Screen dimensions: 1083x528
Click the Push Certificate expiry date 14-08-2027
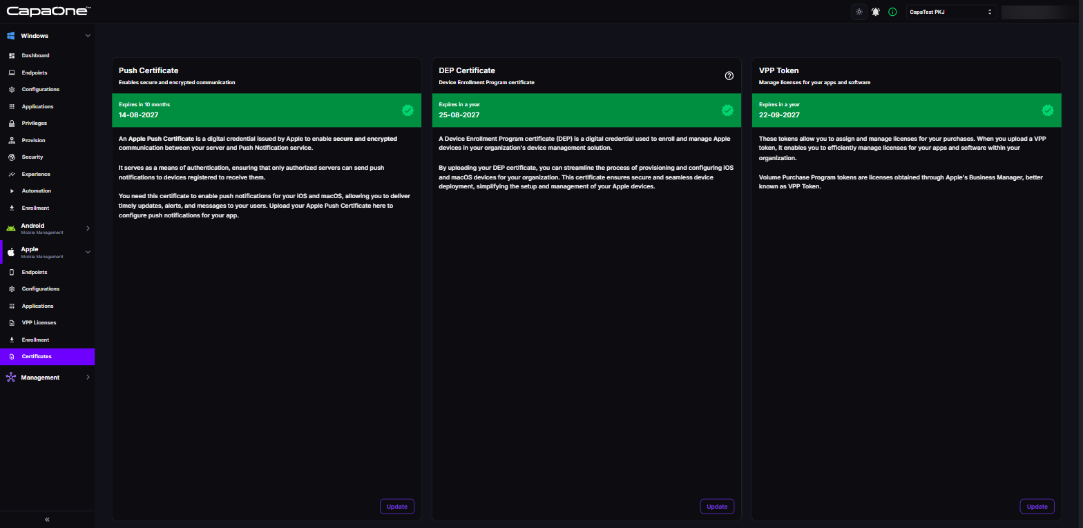(139, 115)
